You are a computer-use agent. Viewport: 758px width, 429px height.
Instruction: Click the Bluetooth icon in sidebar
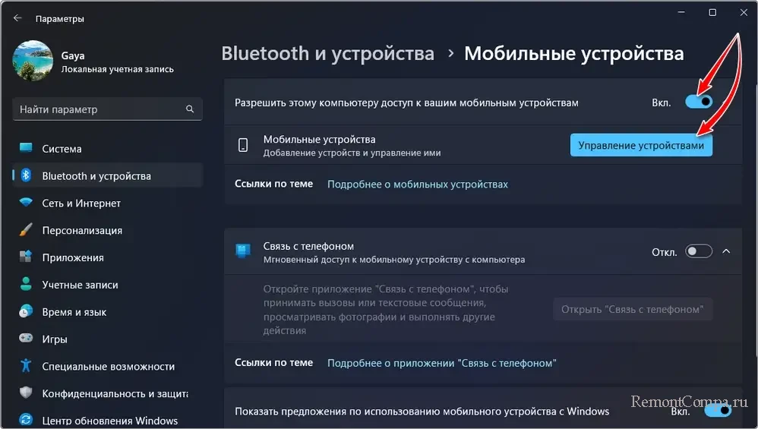(x=27, y=176)
